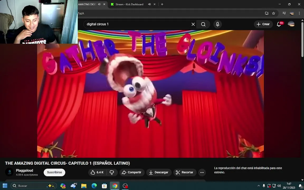Minimize the Chrome window
The height and width of the screenshot is (190, 304).
279,4
